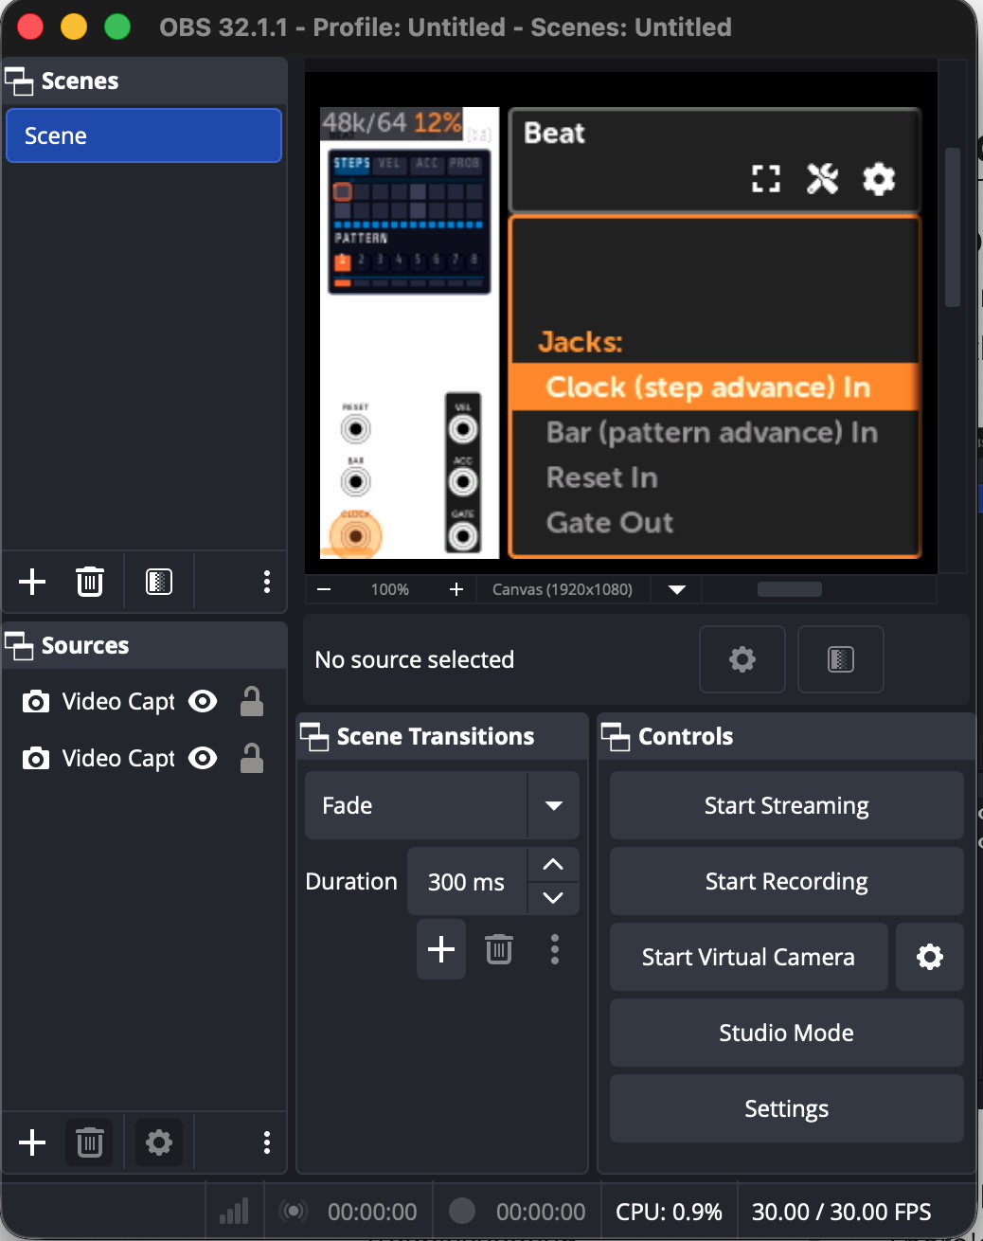Image resolution: width=983 pixels, height=1241 pixels.
Task: Zoom in preview with plus button
Action: coord(456,589)
